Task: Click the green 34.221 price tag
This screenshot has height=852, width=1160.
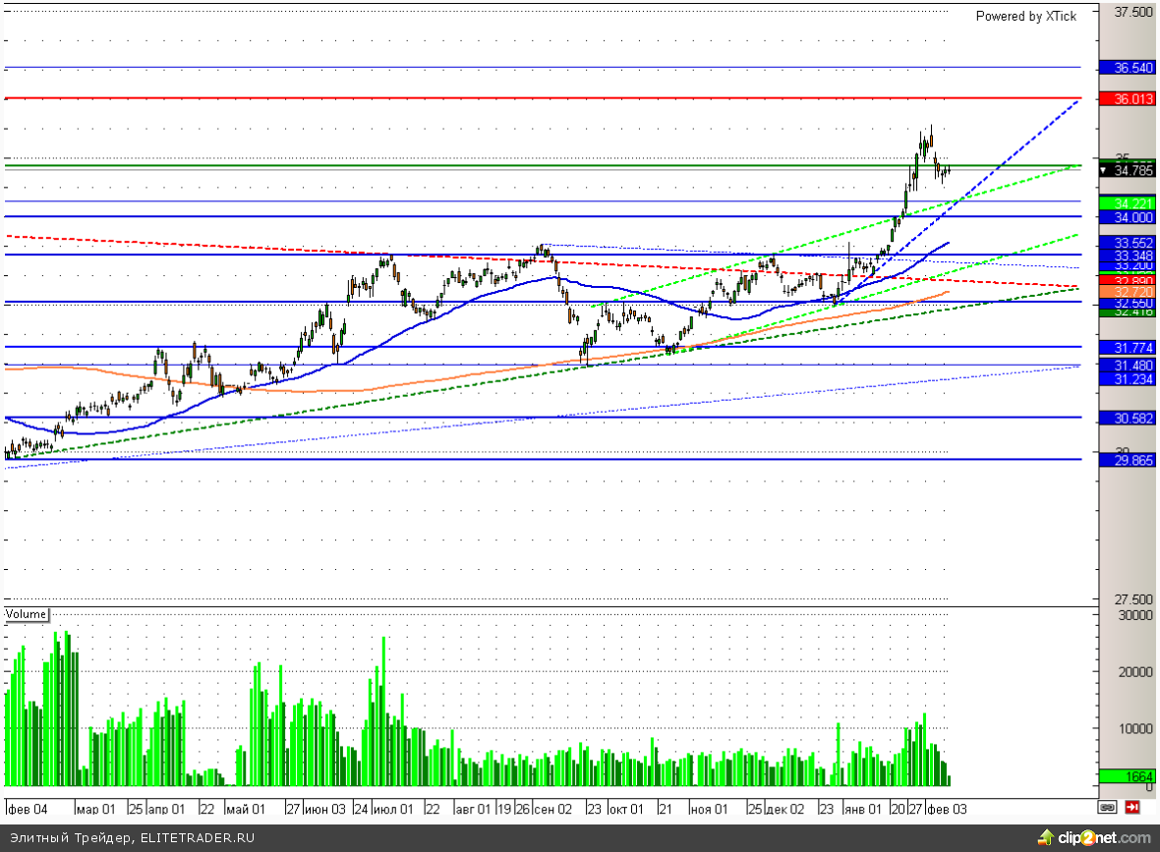Action: (x=1127, y=202)
